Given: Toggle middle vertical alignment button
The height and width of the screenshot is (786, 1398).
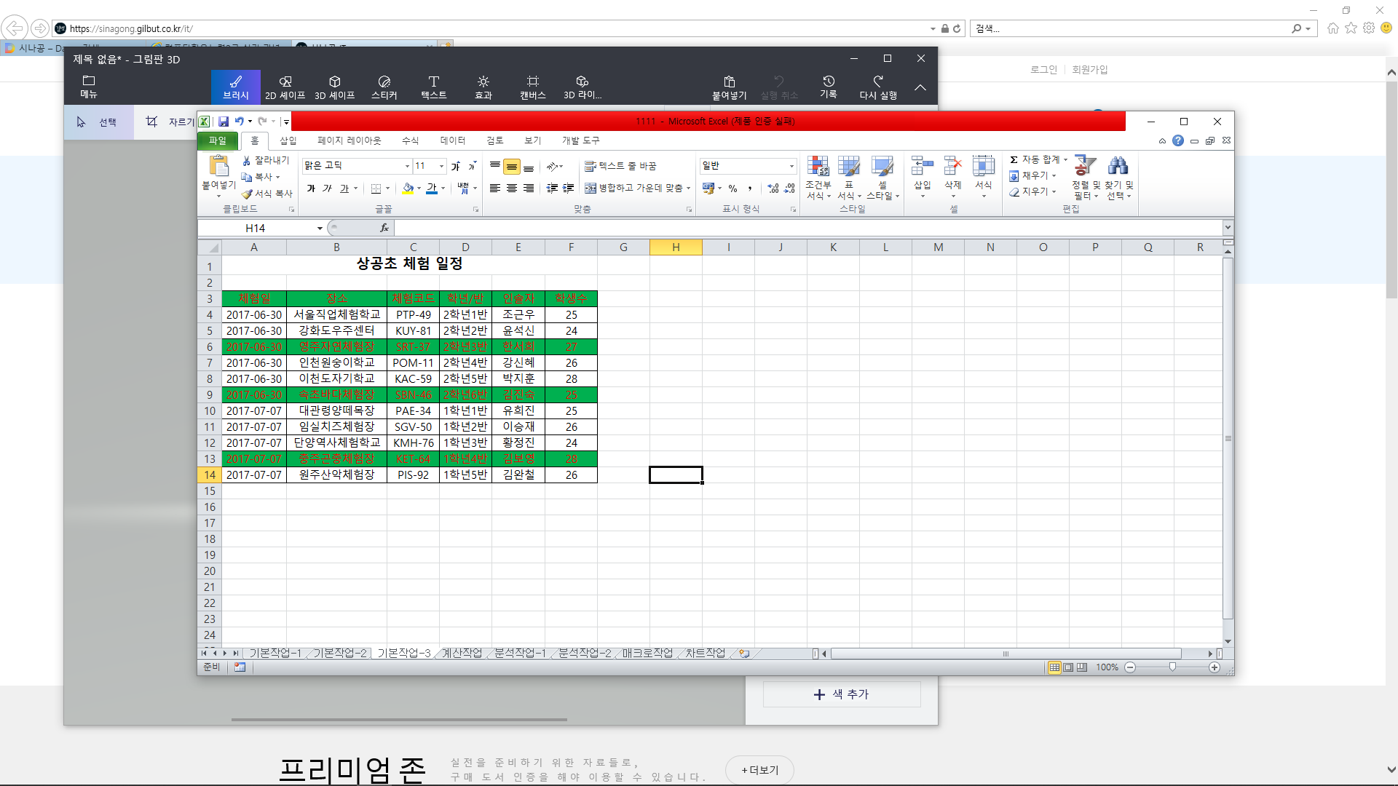Looking at the screenshot, I should click(x=512, y=167).
